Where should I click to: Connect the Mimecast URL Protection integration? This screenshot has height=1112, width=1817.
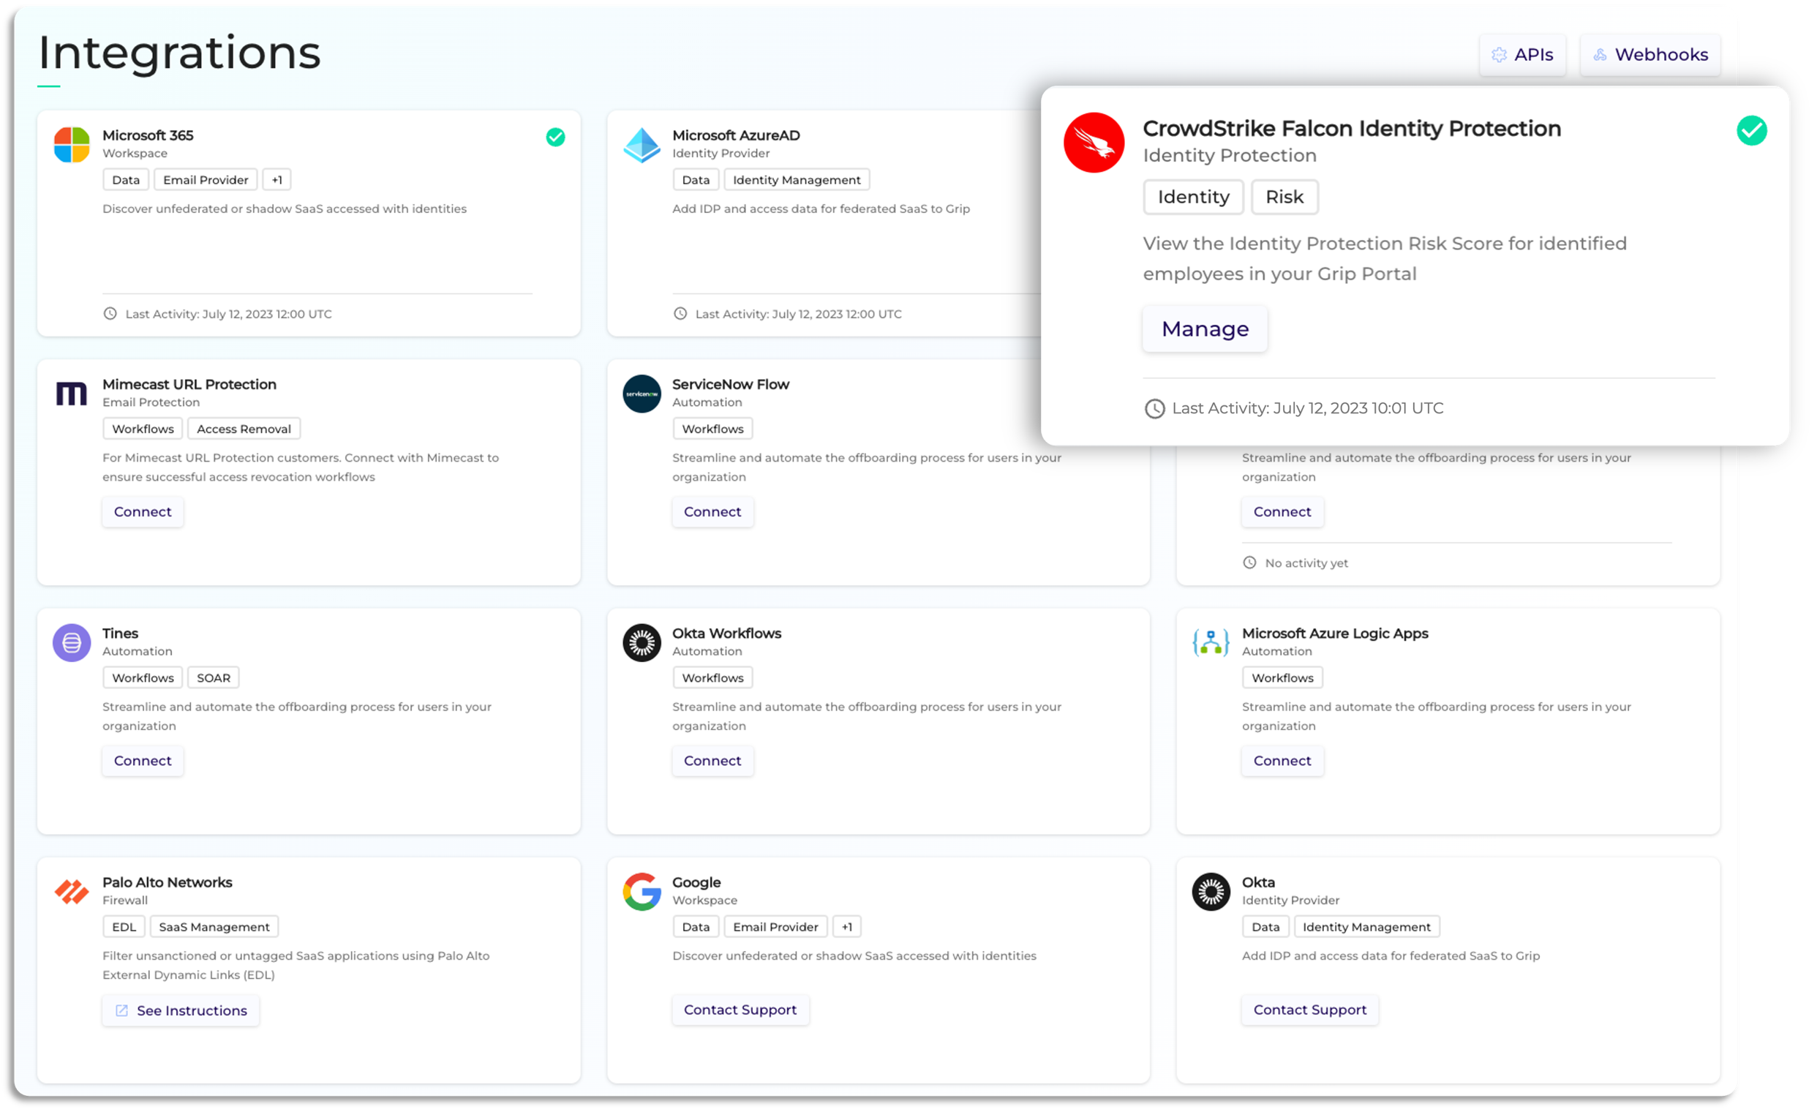[143, 512]
